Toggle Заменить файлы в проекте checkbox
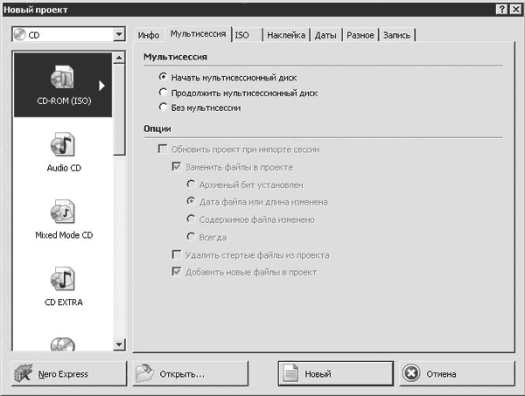The height and width of the screenshot is (396, 525). (177, 166)
